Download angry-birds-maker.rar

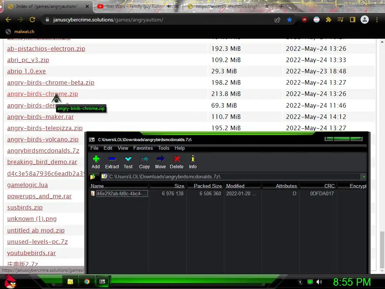(40, 117)
